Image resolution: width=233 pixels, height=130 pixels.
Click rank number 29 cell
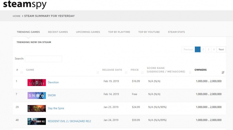17,107
